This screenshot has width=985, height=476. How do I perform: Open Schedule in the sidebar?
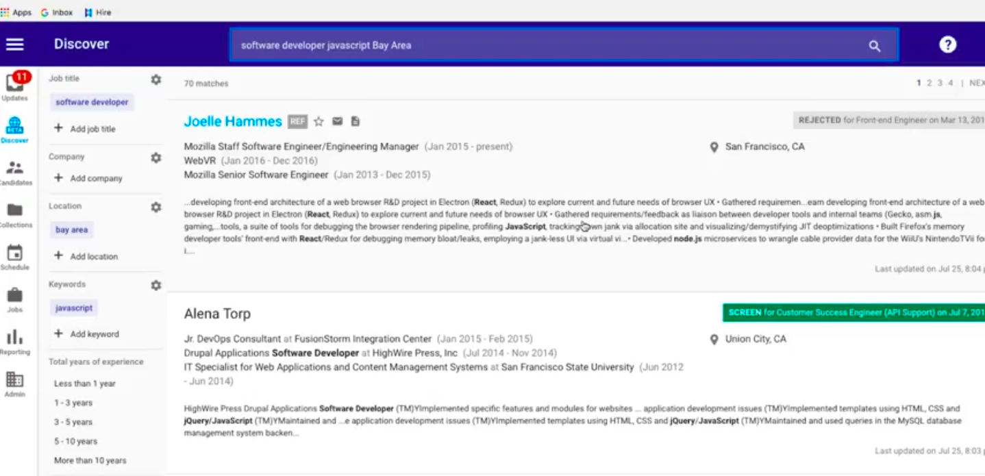(14, 257)
